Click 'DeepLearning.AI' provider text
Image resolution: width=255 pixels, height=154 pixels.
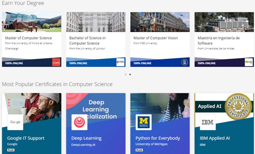point(83,145)
